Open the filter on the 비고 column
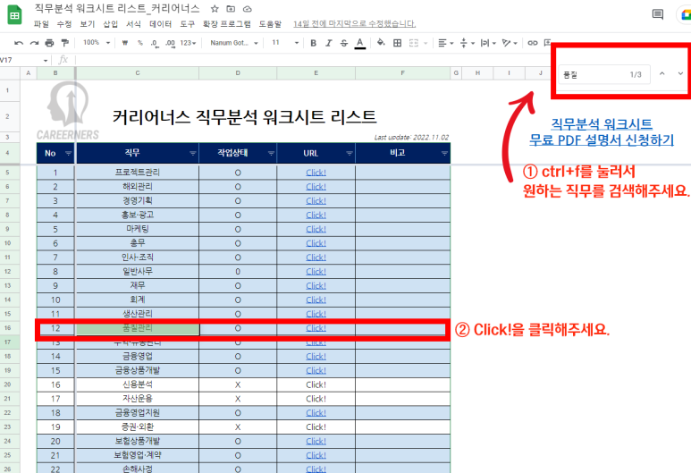Screen dimensions: 691x473 (444, 154)
